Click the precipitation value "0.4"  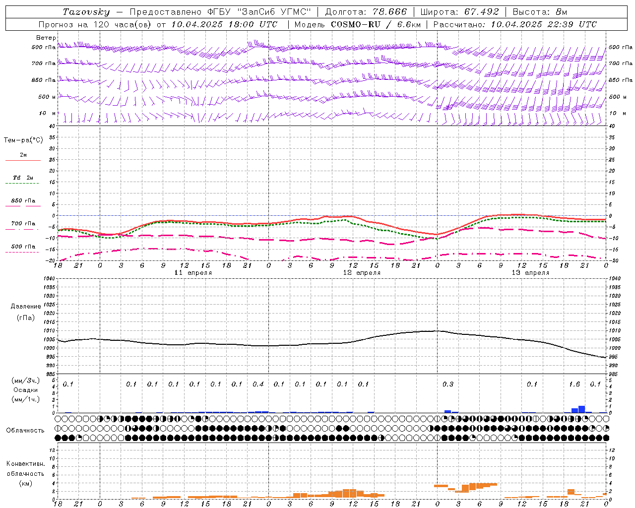(x=258, y=384)
